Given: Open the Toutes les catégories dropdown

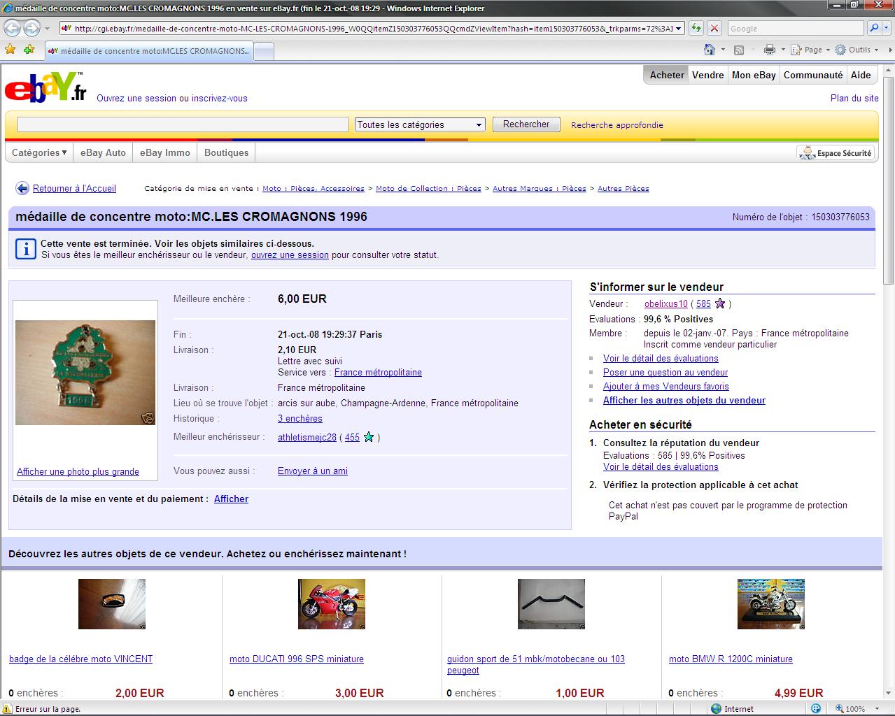Looking at the screenshot, I should (420, 124).
